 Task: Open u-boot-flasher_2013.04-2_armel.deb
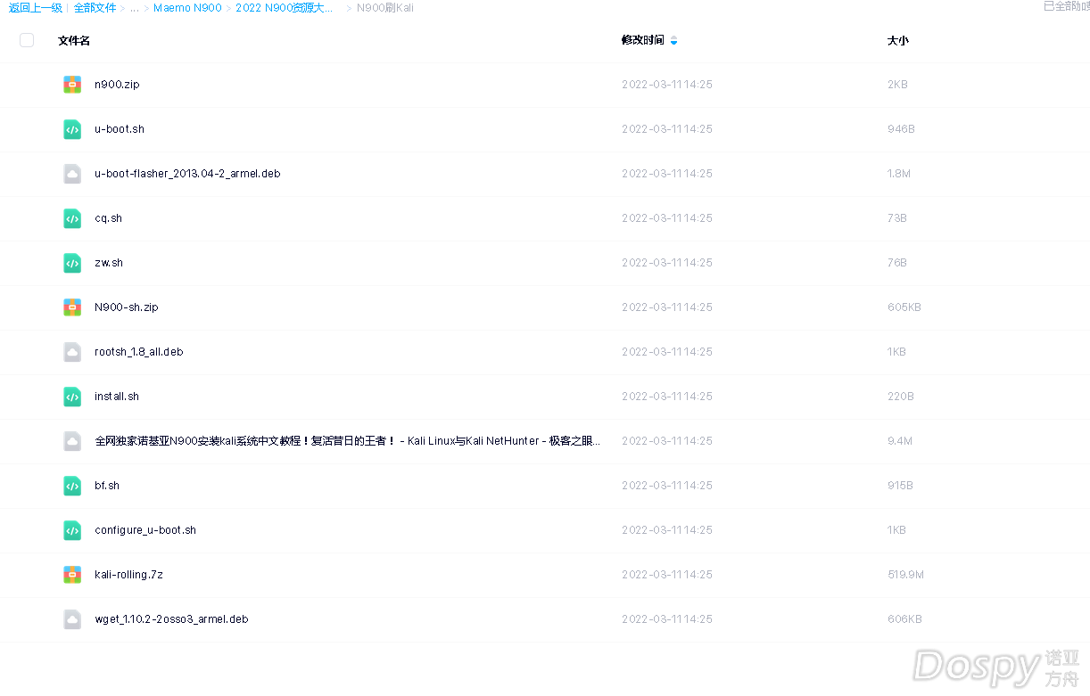[x=187, y=174]
